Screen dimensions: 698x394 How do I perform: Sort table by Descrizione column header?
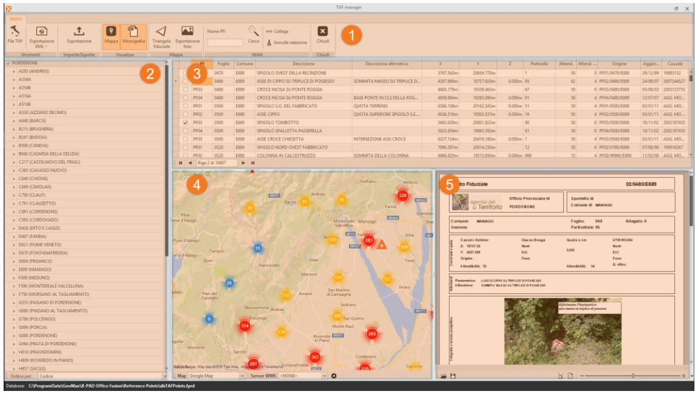[x=303, y=64]
